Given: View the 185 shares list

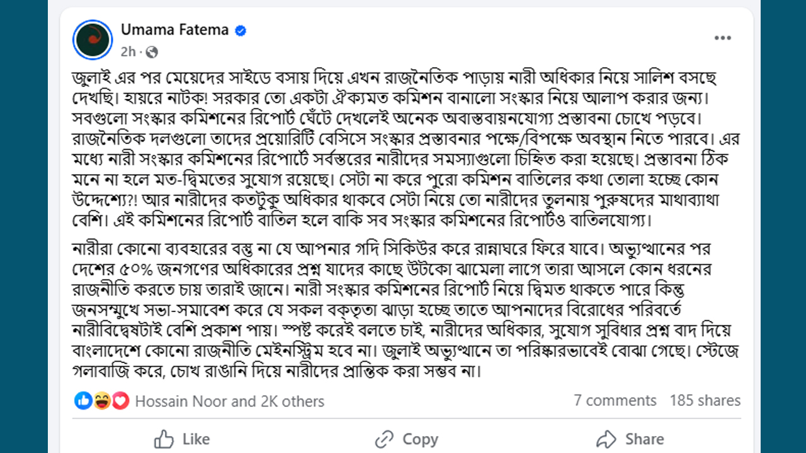Looking at the screenshot, I should tap(705, 401).
